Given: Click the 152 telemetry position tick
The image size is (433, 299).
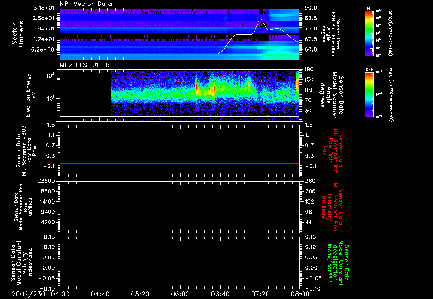Looking at the screenshot, I should click(310, 201).
